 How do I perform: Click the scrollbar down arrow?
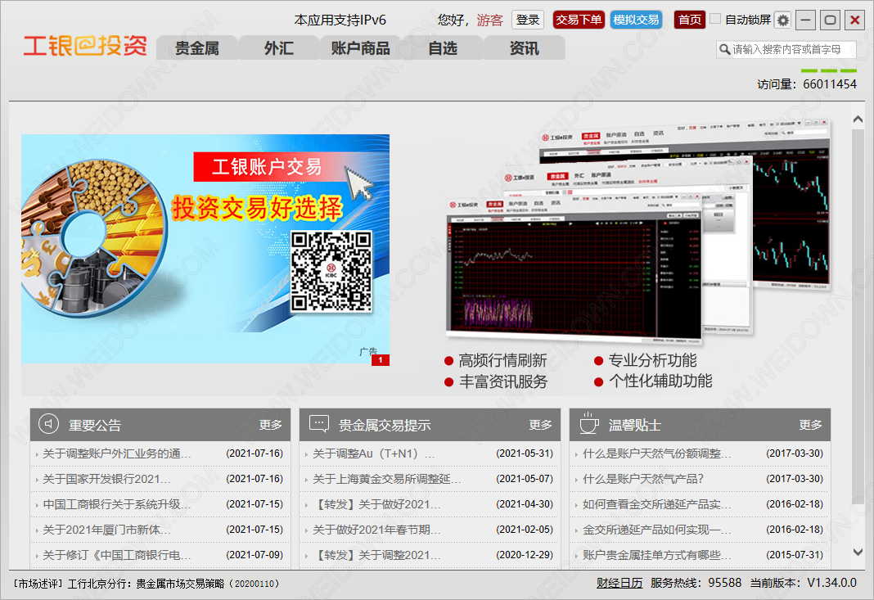858,552
